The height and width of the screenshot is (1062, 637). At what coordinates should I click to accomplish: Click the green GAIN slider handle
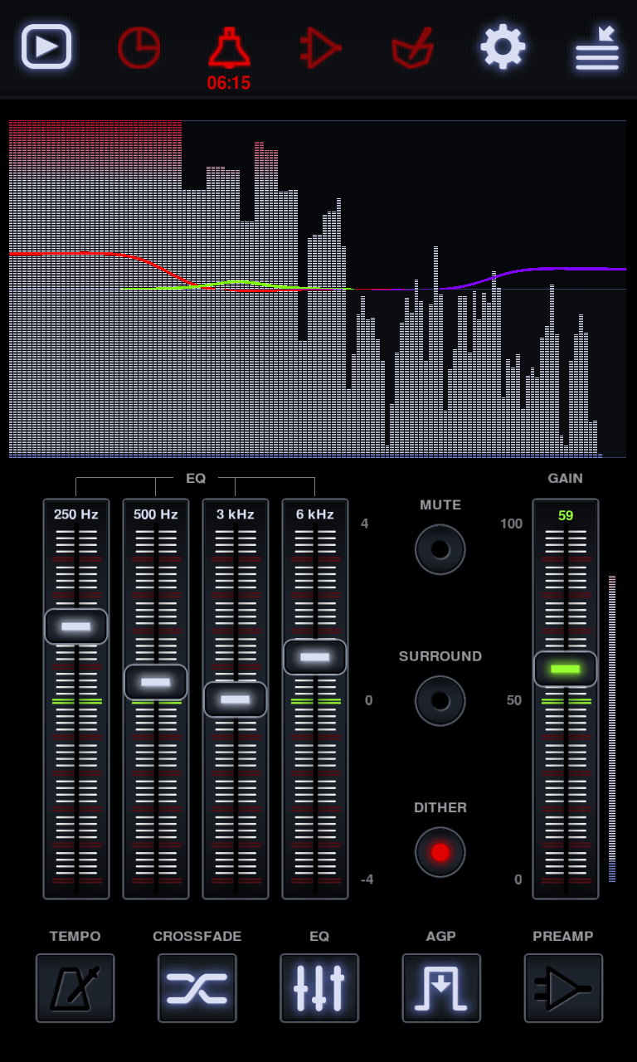coord(566,669)
